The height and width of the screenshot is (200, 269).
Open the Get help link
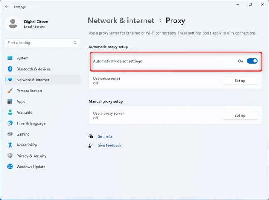pos(104,136)
